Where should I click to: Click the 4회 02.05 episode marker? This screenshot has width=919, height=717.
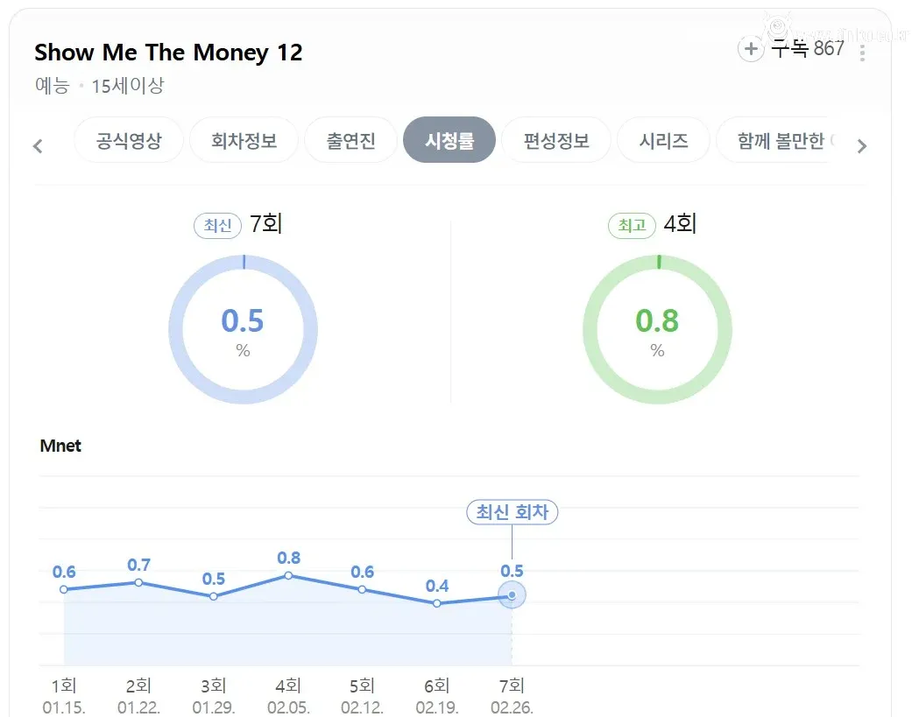coord(287,576)
